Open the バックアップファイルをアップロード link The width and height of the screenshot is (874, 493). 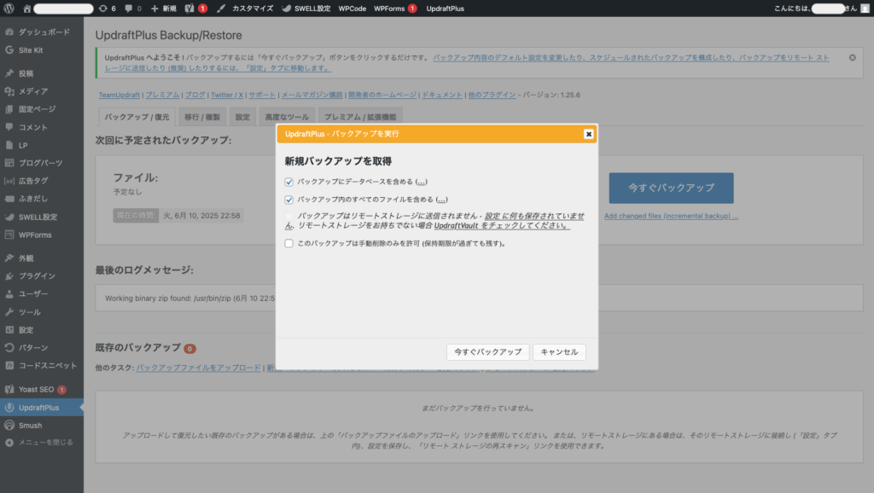coord(198,368)
